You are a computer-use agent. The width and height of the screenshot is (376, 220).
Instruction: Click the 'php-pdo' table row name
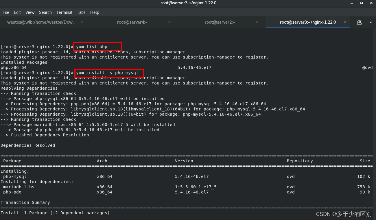tap(12, 192)
